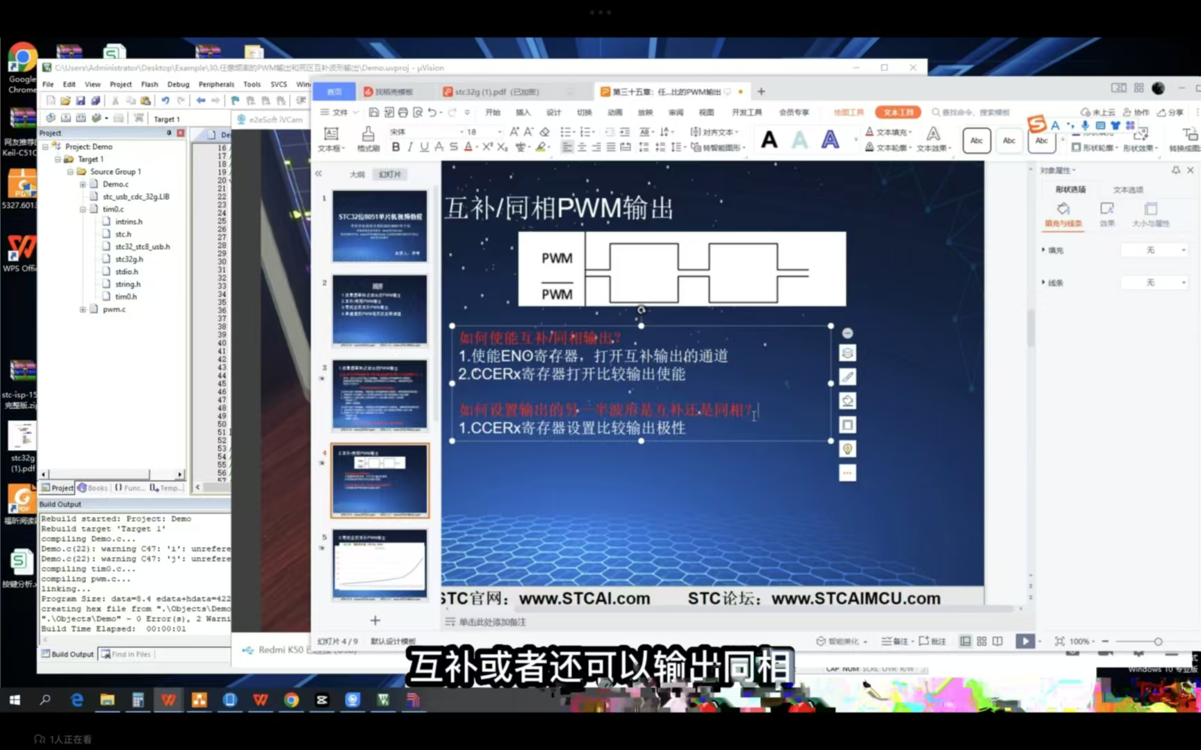The image size is (1201, 750).
Task: Click the superscript X² icon
Action: [487, 147]
